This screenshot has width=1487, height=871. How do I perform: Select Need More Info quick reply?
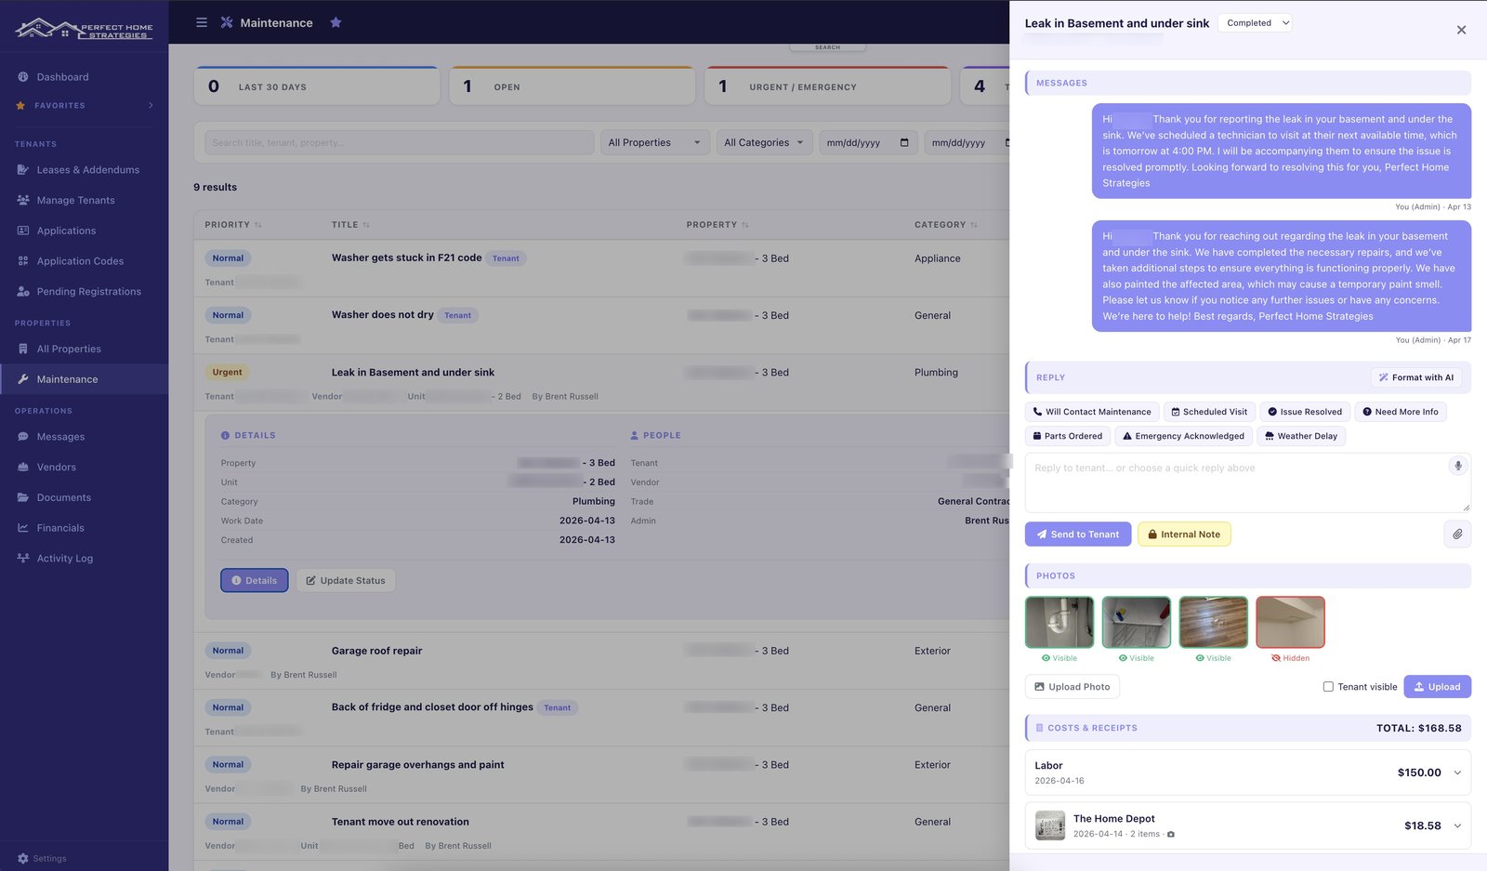pos(1401,412)
